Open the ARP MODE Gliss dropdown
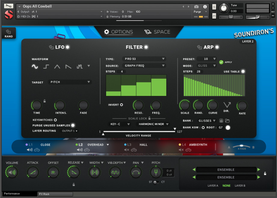This screenshot has width=277, height=198. [207, 65]
